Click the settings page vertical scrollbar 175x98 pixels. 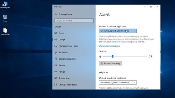160,35
